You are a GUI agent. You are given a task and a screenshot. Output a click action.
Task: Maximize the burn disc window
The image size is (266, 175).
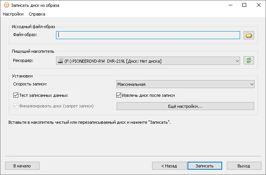click(x=244, y=5)
